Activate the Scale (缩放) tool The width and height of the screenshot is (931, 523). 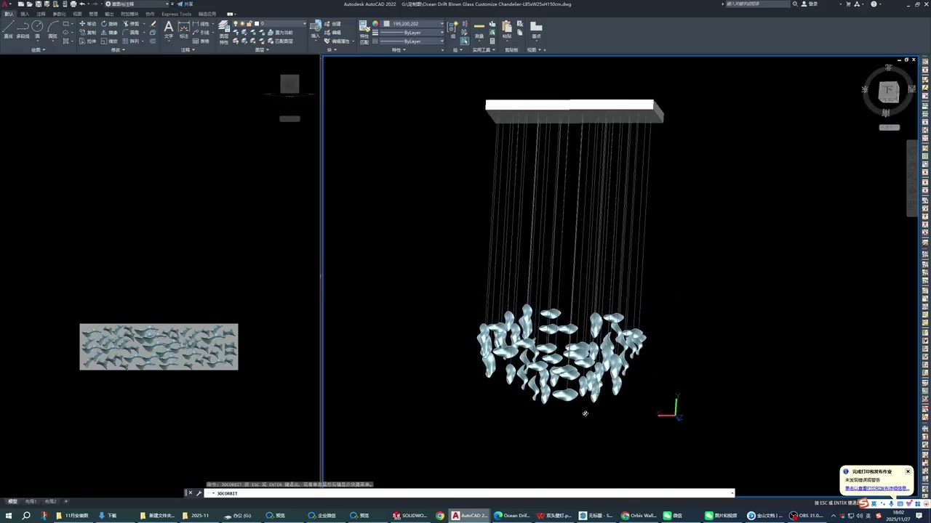(x=110, y=41)
